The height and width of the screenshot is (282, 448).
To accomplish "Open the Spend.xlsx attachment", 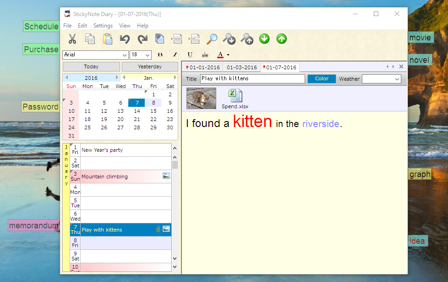I will 235,98.
